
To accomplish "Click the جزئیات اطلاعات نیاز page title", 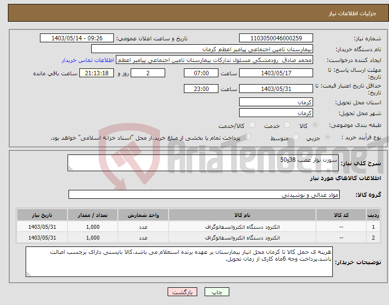I will pos(353,13).
